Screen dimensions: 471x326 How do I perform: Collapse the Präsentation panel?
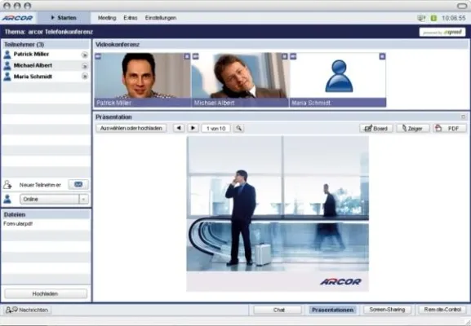[463, 117]
